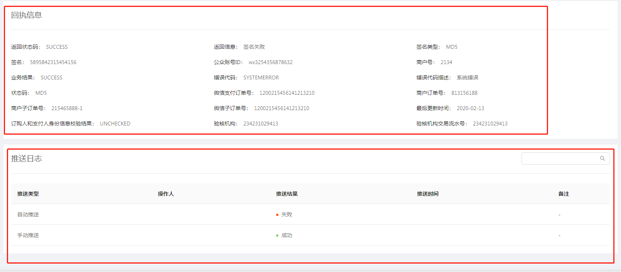Select the 推送结果 column header
The image size is (621, 272).
(x=287, y=194)
